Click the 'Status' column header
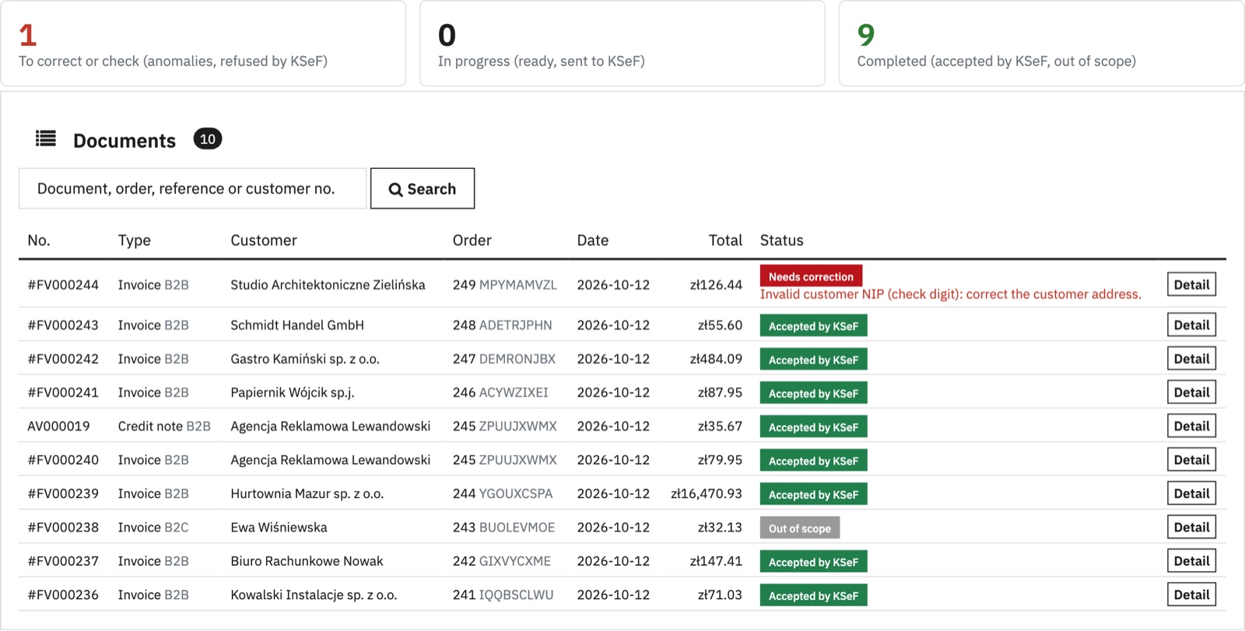 click(x=782, y=240)
